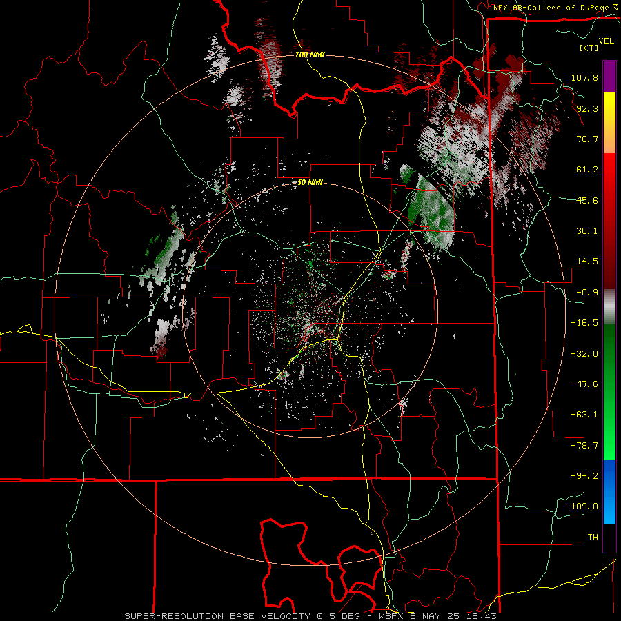Click the 92.3 legend value

tap(587, 108)
